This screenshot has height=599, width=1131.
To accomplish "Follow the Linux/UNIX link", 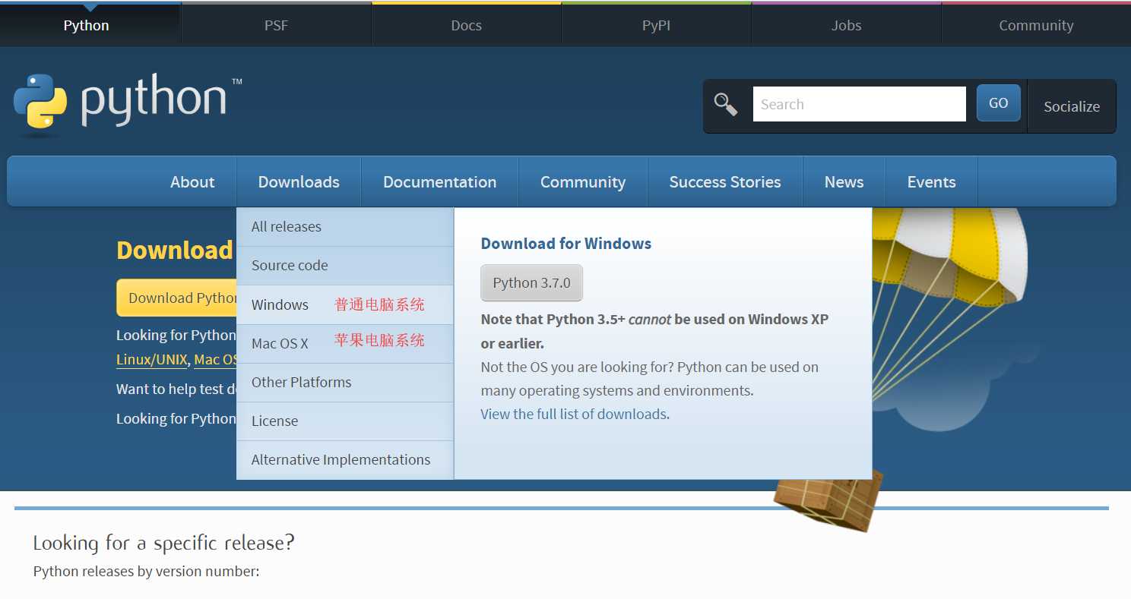I will point(152,360).
